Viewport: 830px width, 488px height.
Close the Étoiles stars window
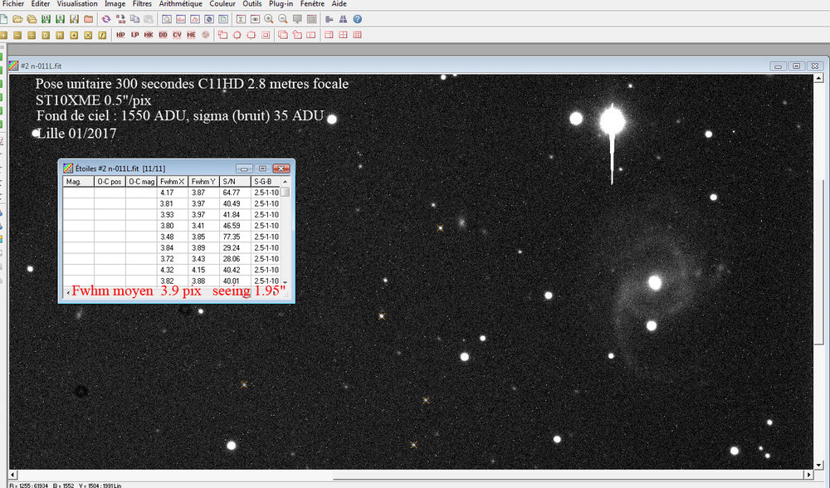(x=281, y=168)
